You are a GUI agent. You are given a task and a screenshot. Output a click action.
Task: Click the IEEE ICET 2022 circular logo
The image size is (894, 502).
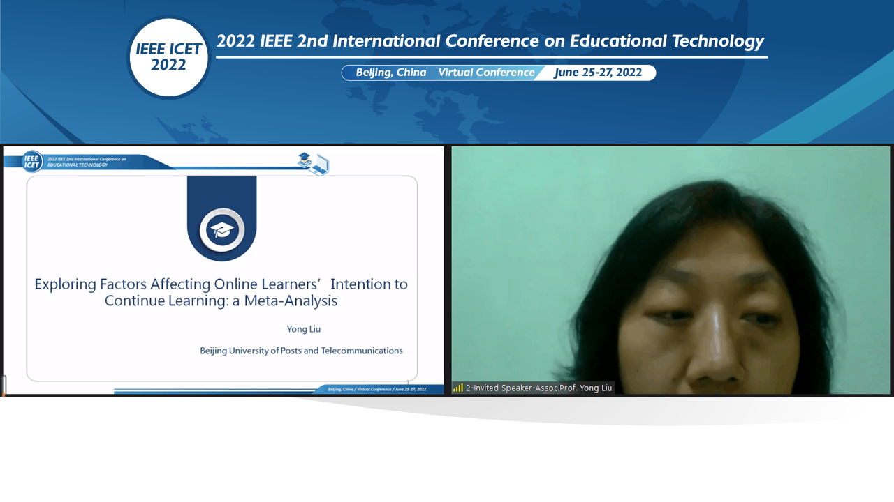(169, 57)
